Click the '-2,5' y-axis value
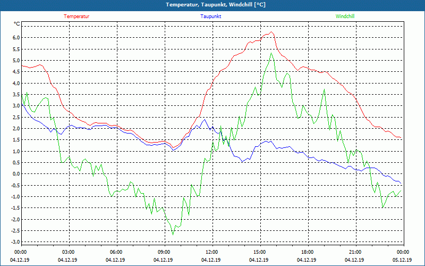The width and height of the screenshot is (425, 266). (x=16, y=231)
